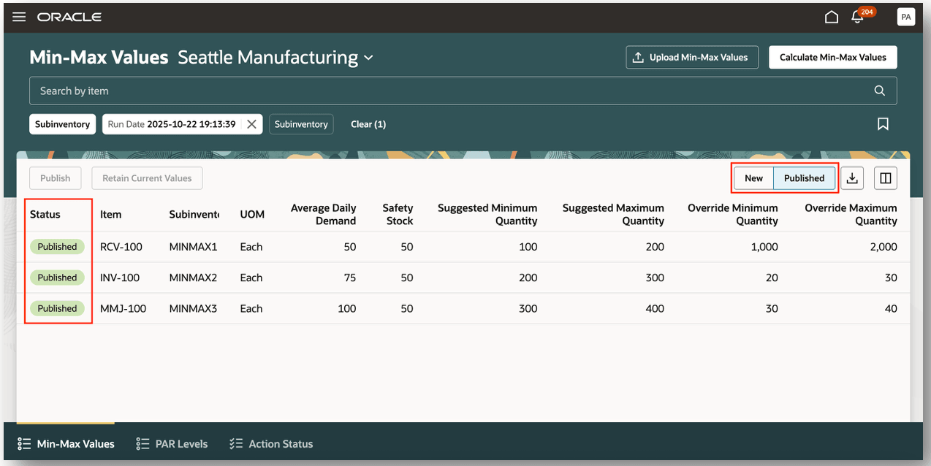Click inside the Search by item field

(292, 91)
